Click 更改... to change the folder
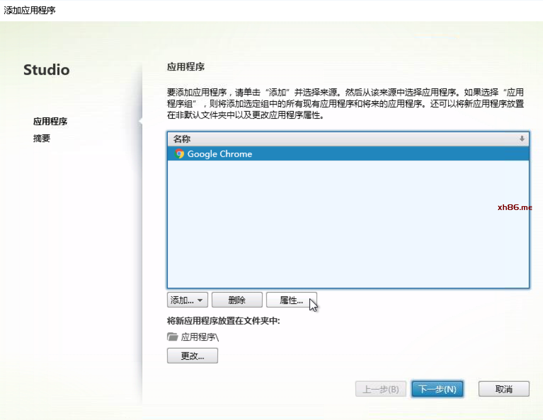Image resolution: width=543 pixels, height=420 pixels. click(192, 356)
